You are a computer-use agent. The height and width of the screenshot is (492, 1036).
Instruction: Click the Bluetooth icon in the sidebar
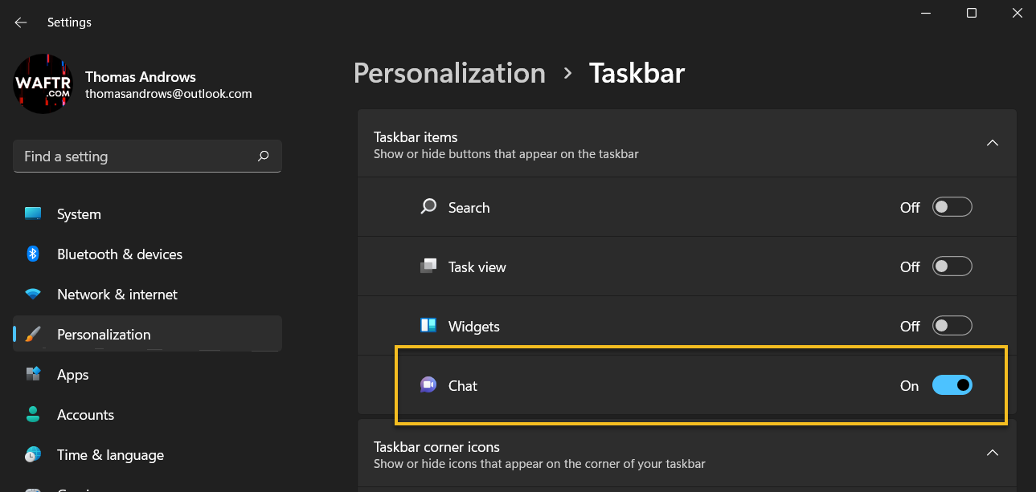[33, 254]
